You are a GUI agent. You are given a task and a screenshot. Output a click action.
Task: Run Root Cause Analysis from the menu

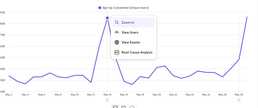click(137, 52)
